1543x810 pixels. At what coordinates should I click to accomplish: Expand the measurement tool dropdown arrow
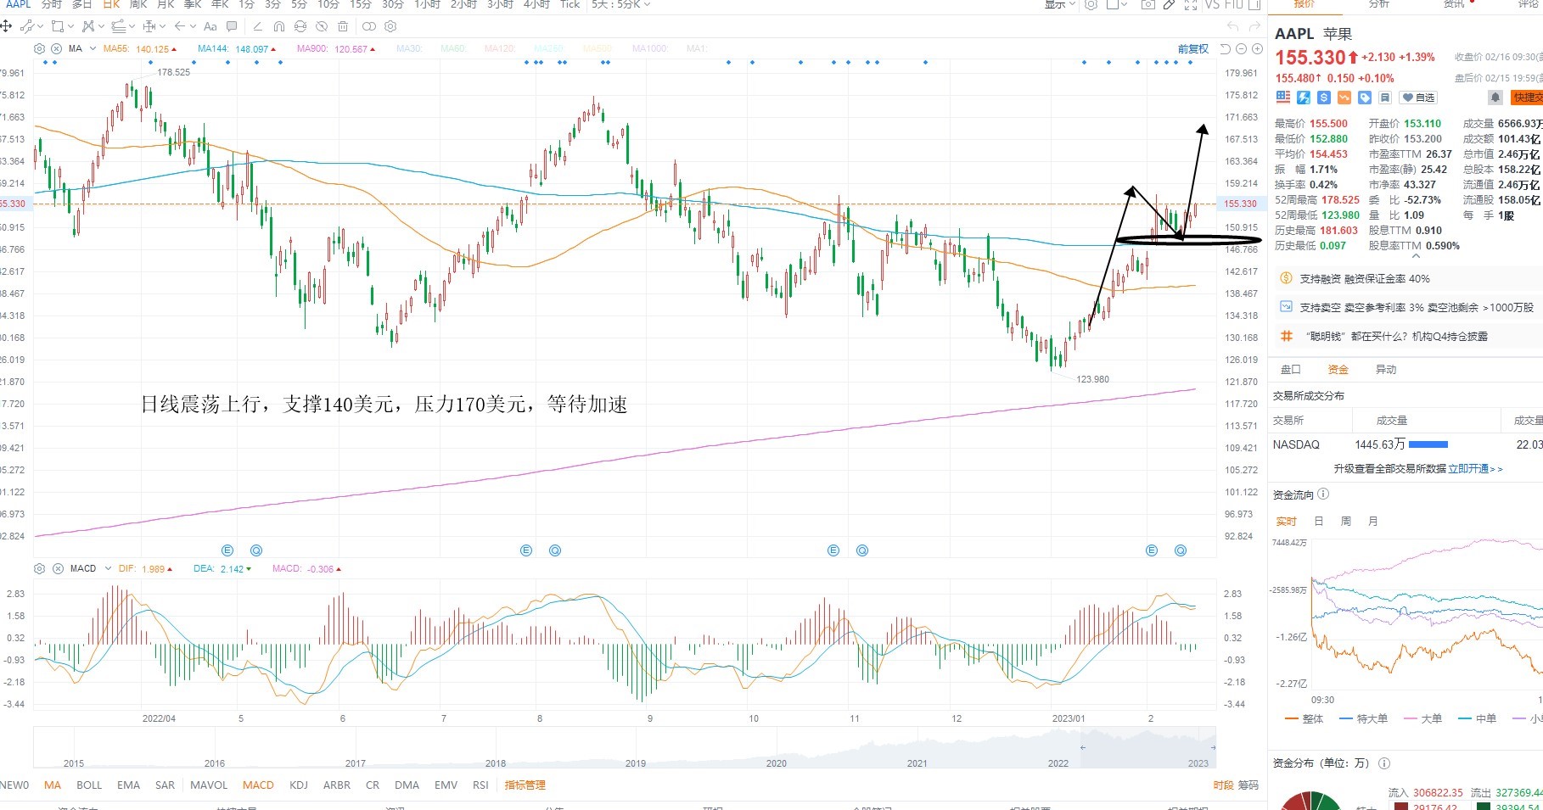[x=162, y=26]
